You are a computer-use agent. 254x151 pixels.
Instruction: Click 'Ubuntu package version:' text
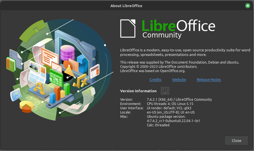pos(166,116)
